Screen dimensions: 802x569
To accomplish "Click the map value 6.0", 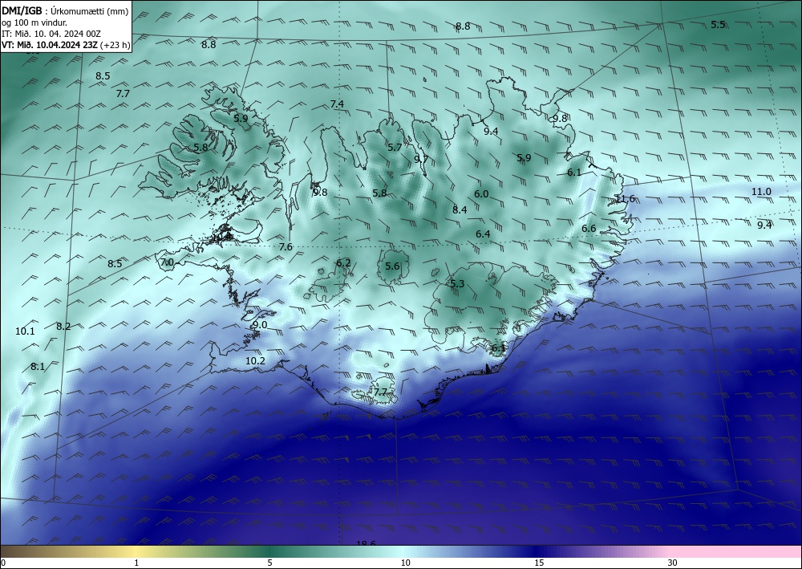I will click(481, 194).
